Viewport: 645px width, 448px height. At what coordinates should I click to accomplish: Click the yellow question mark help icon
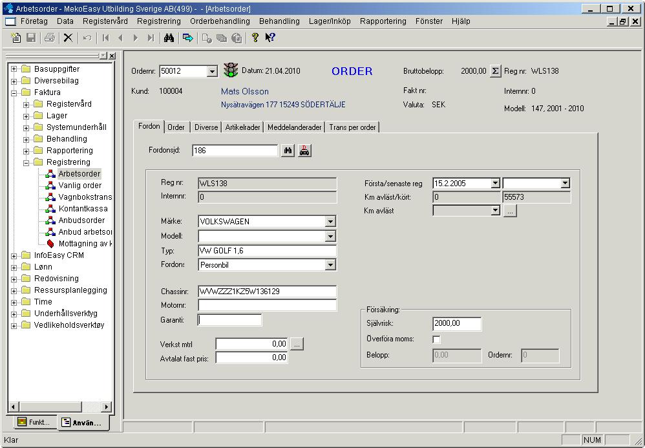pos(255,38)
